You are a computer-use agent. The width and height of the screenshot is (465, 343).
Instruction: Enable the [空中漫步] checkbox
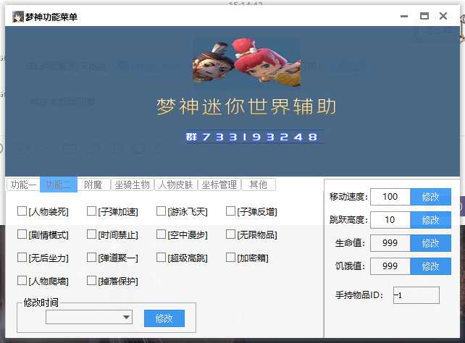pyautogui.click(x=161, y=234)
